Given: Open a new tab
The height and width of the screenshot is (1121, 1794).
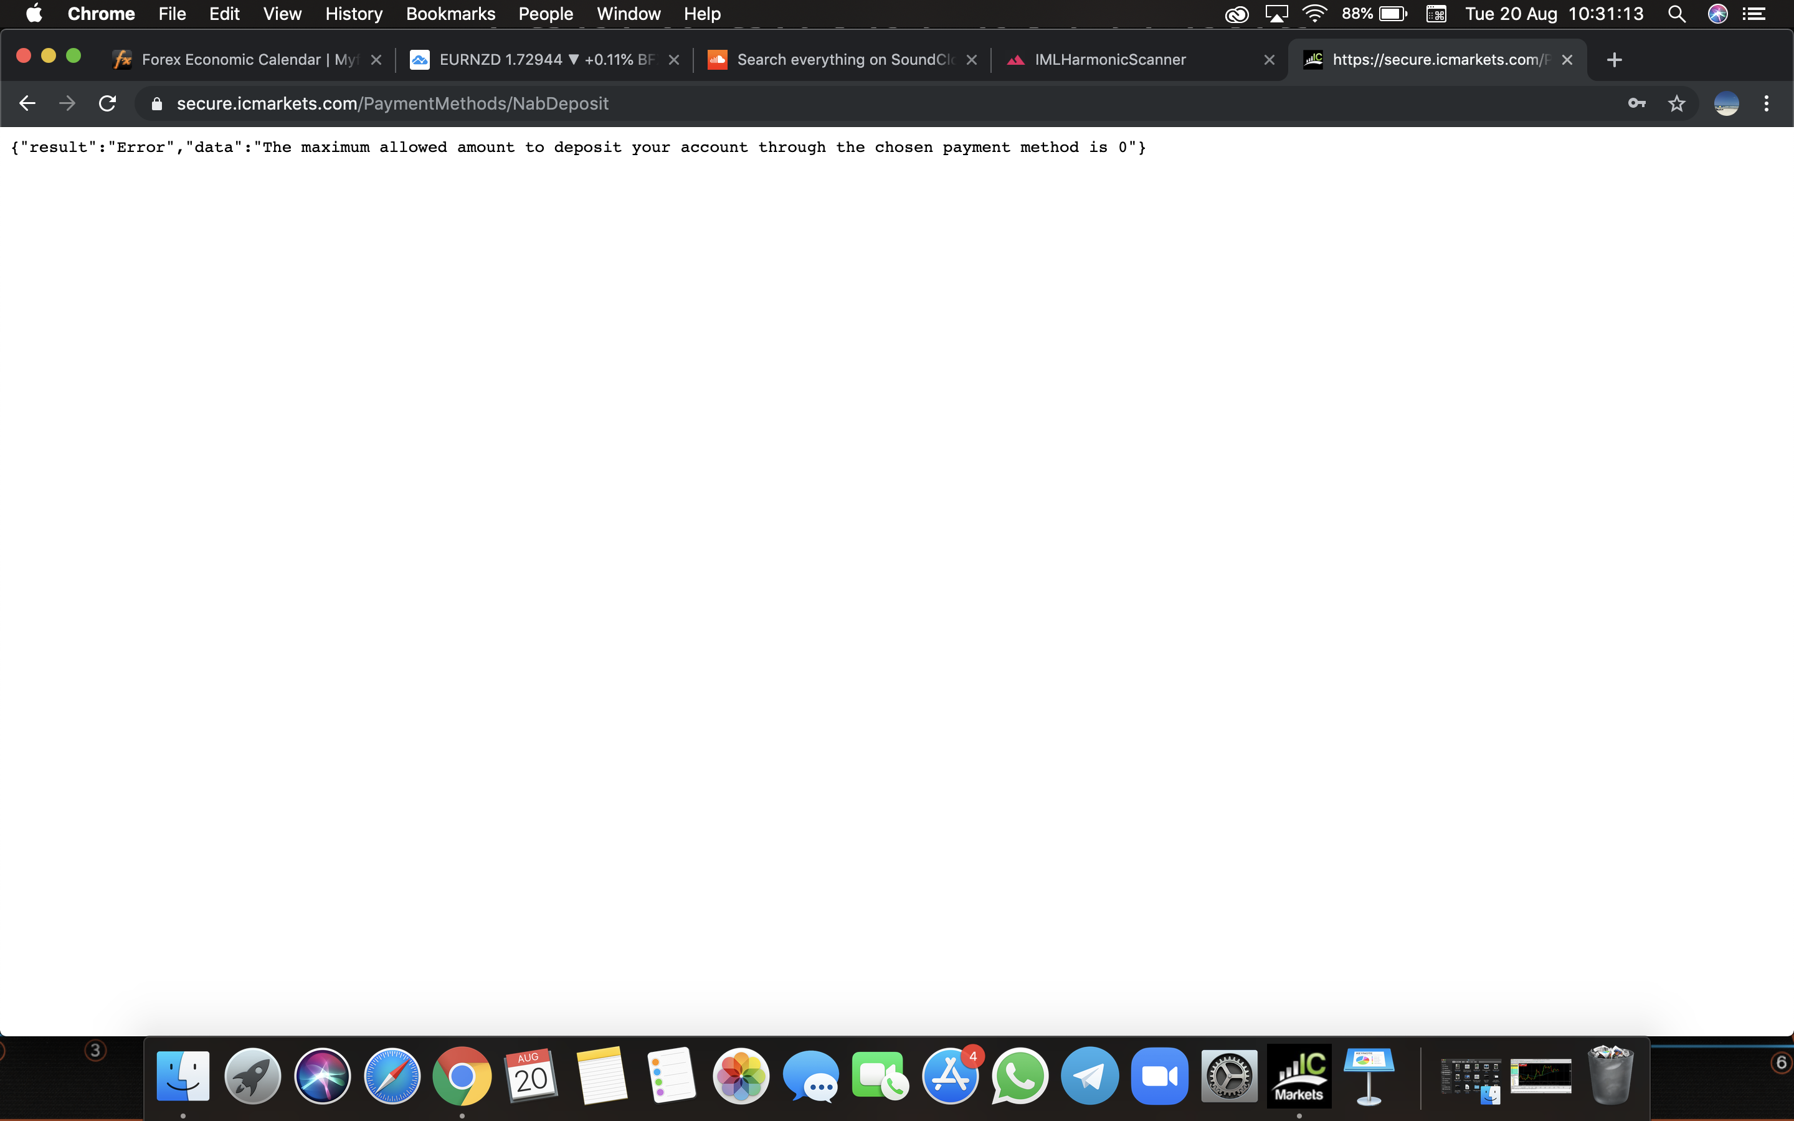Looking at the screenshot, I should click(x=1615, y=60).
